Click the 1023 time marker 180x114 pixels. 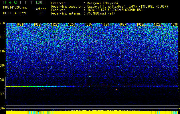coord(54,25)
